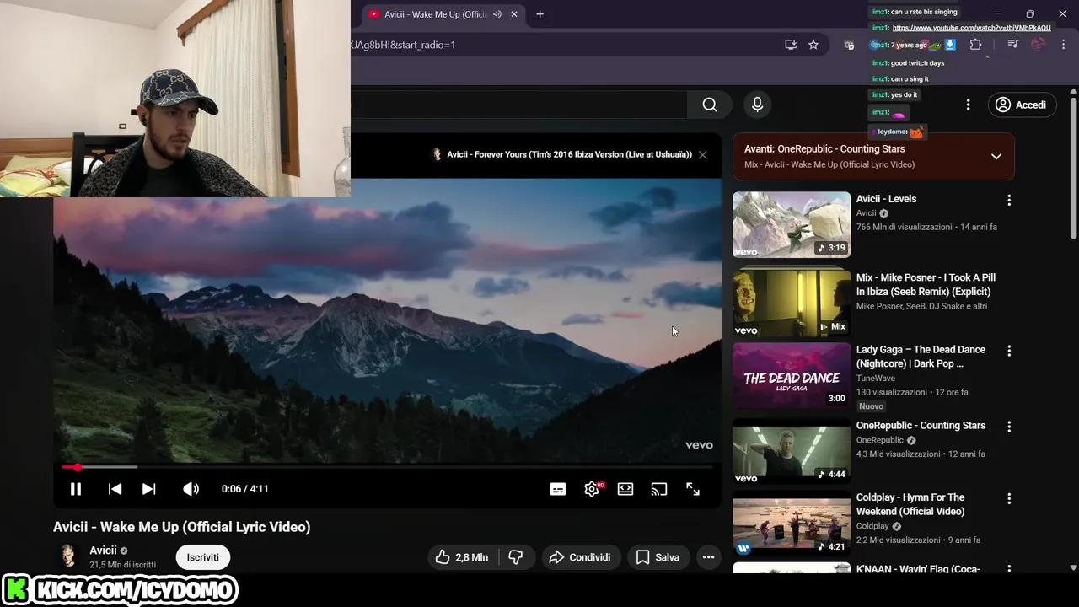Viewport: 1079px width, 607px height.
Task: Go to the previous video
Action: pyautogui.click(x=115, y=489)
